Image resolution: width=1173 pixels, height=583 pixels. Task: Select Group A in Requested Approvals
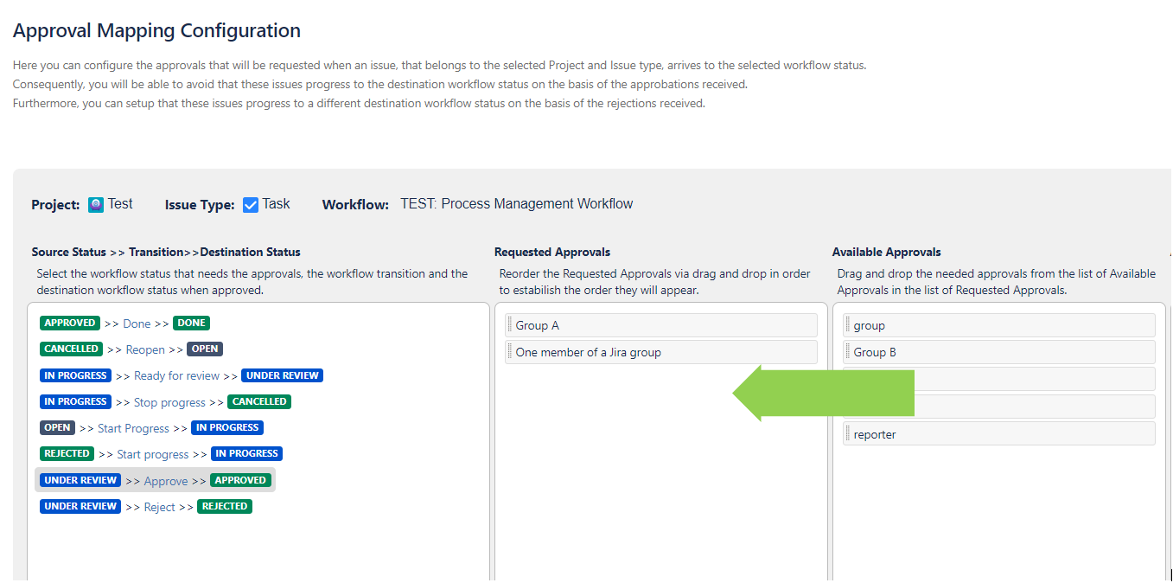538,325
